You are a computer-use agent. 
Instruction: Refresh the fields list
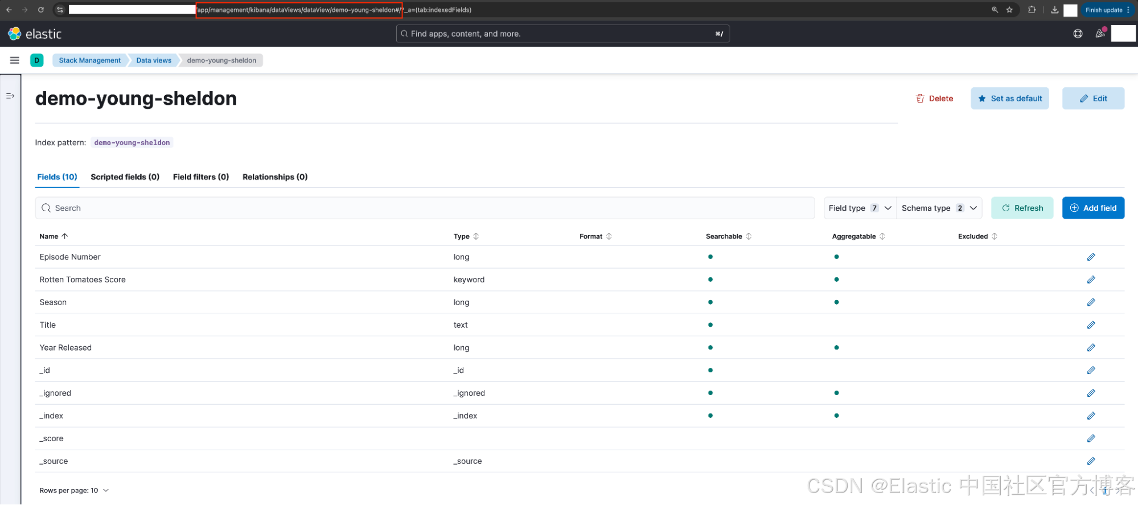pos(1022,208)
